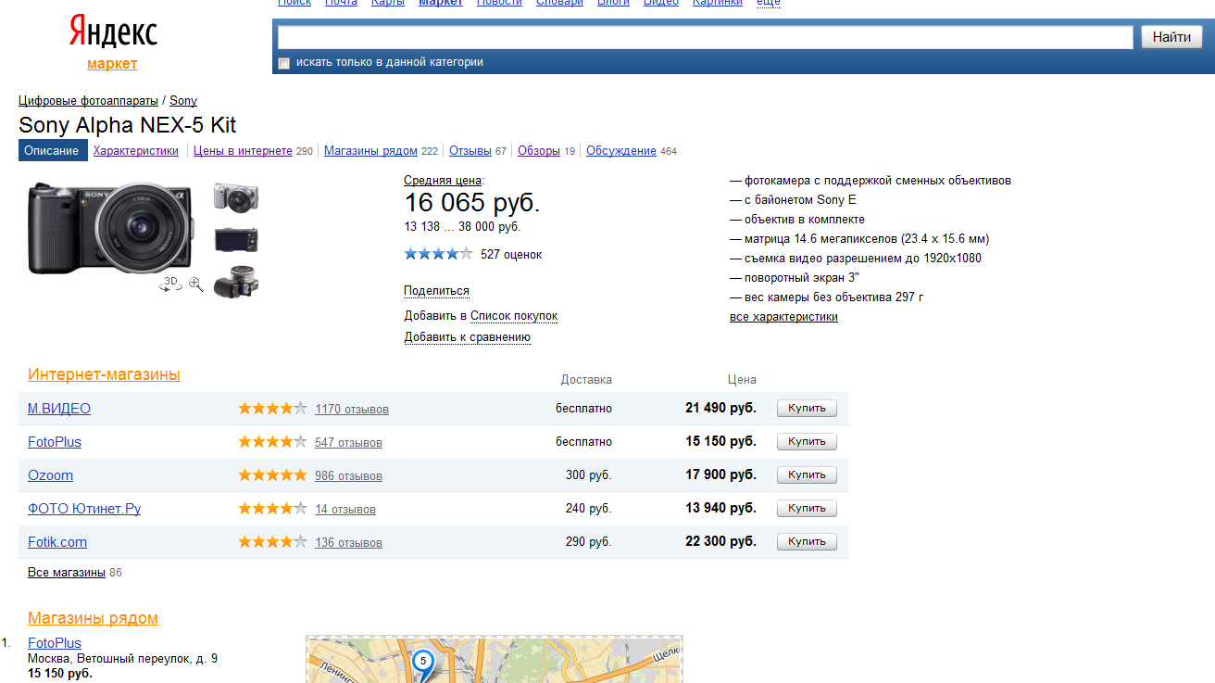Open the Магазины рядом tab
The height and width of the screenshot is (683, 1215).
click(x=370, y=151)
